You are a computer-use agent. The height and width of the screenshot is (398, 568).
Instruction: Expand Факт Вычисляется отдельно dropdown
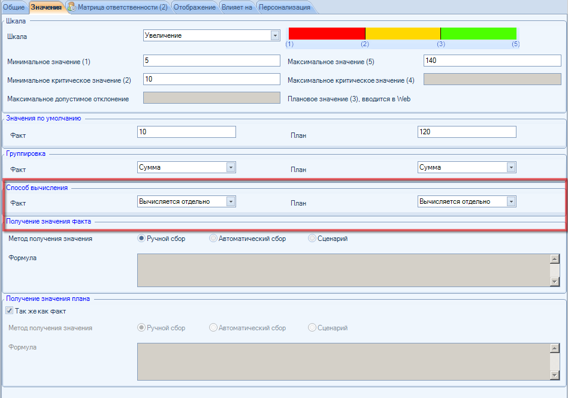tap(231, 201)
